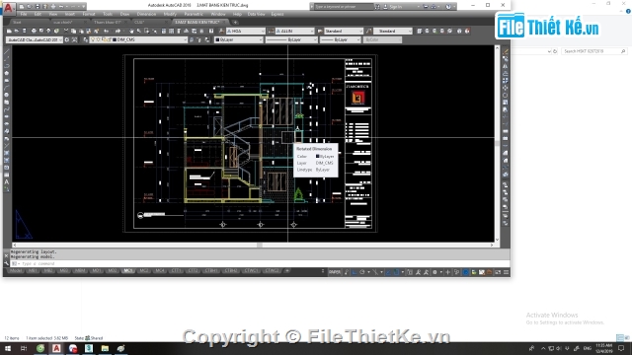Toggle Polar tracking in the status bar
632x355 pixels.
pos(362,272)
